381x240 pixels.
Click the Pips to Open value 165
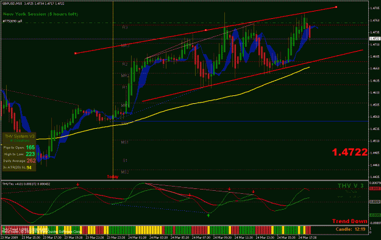[x=30, y=148]
